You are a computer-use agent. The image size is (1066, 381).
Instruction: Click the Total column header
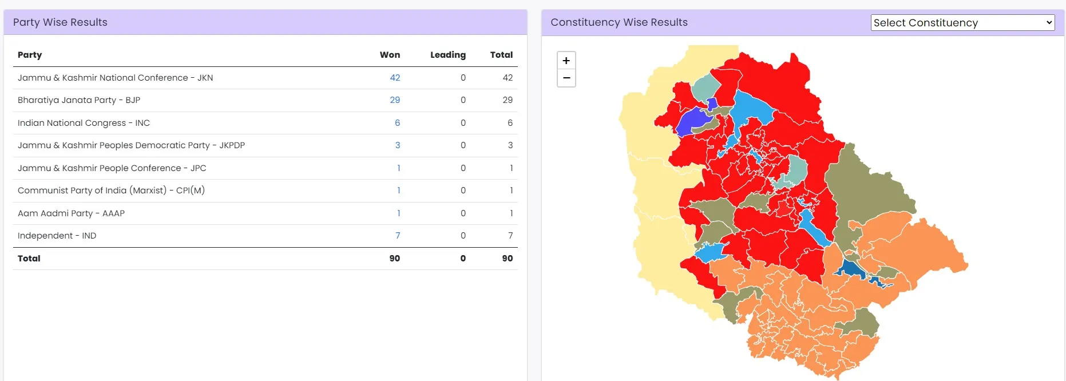[501, 55]
